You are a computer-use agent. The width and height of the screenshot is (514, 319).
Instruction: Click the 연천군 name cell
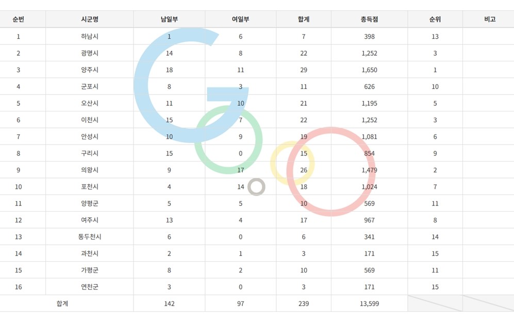tap(90, 287)
